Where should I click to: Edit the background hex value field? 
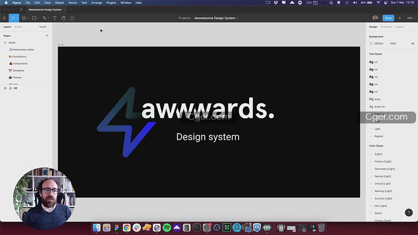pos(379,43)
